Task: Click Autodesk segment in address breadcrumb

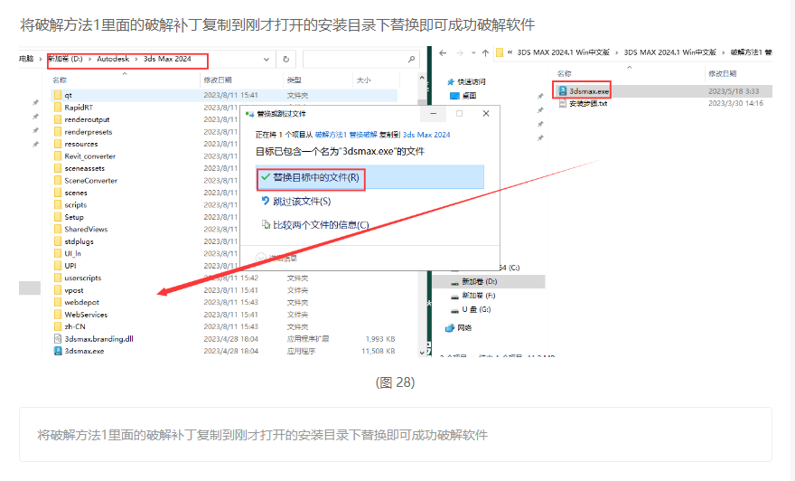Action: point(112,60)
